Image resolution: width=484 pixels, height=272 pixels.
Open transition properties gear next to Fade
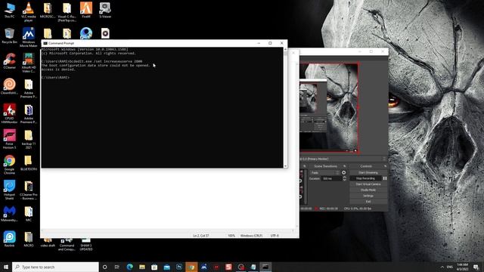(x=344, y=173)
